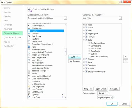Image resolution: width=132 pixels, height=108 pixels.
Task: Click the Free Rotate icon
Action: (29, 36)
